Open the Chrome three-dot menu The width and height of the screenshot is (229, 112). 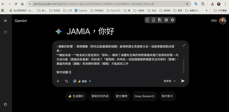225,4
